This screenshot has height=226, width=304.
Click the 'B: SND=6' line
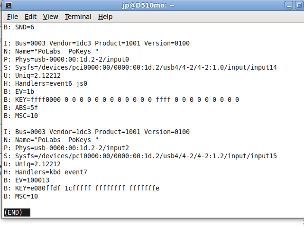(x=19, y=27)
